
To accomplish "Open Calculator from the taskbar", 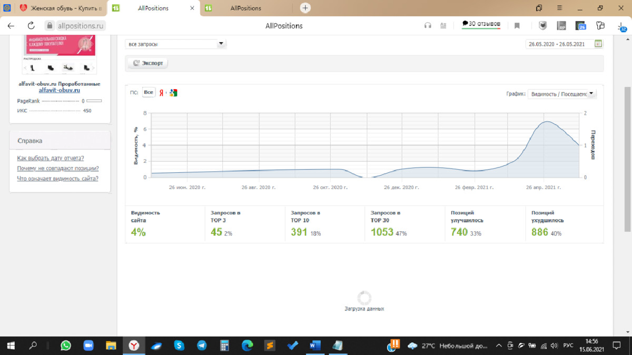I will coord(224,346).
